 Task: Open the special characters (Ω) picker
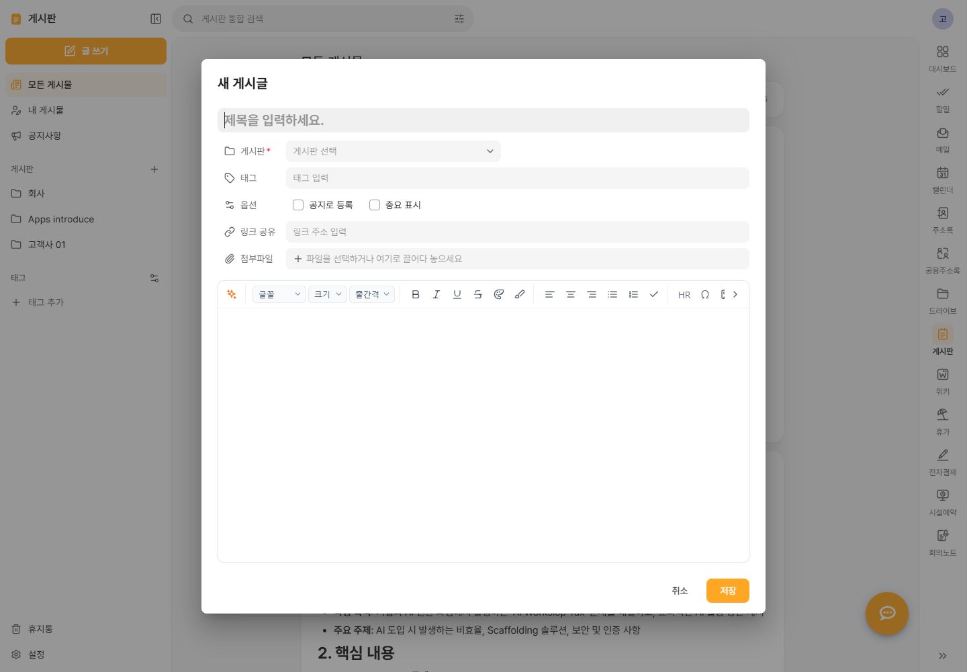[705, 294]
